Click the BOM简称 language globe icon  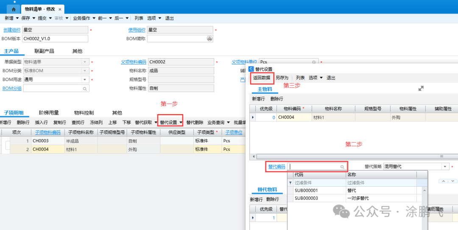pos(209,39)
